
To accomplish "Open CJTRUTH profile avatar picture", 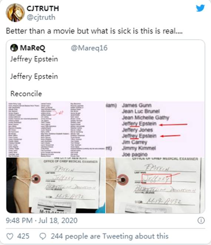I will click(x=15, y=13).
